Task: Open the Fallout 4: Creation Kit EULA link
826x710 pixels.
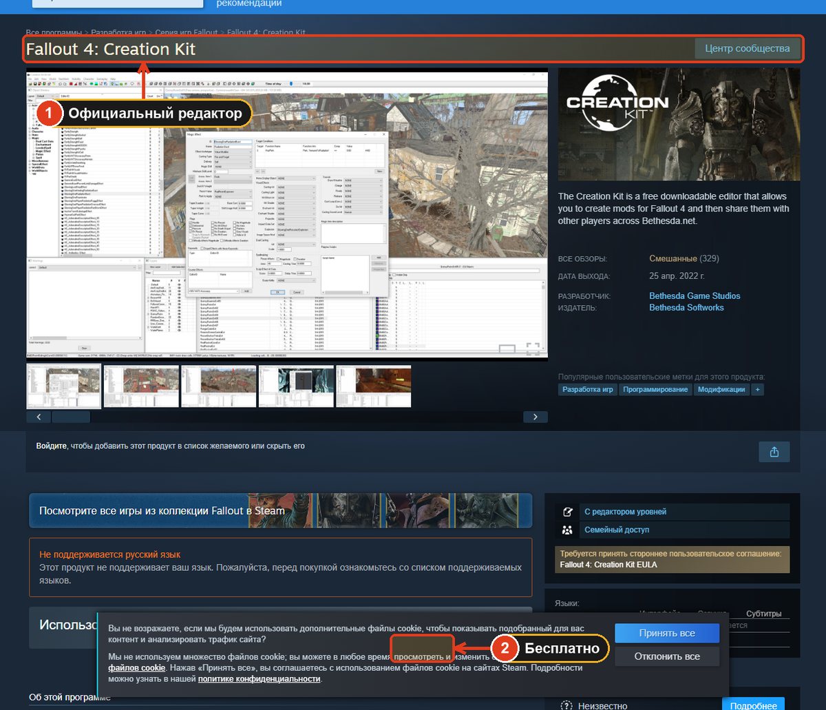Action: coord(609,565)
